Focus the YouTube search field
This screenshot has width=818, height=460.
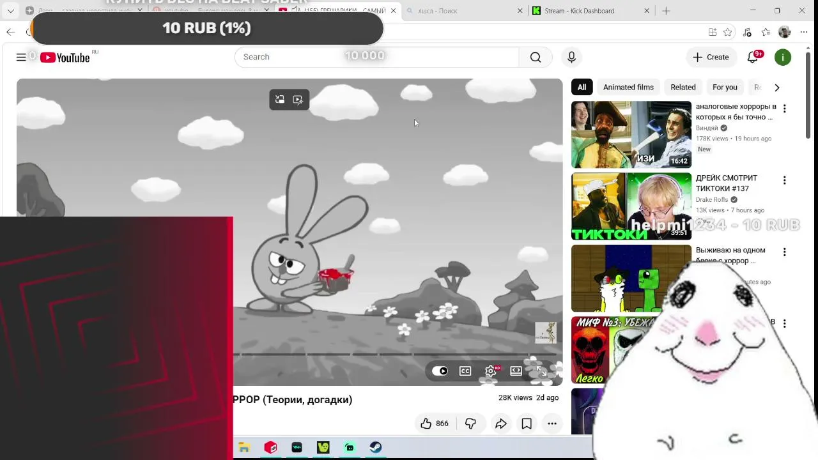click(377, 57)
